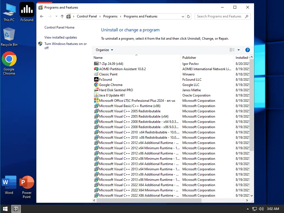This screenshot has width=284, height=213.
Task: Open more view options dropdown arrow
Action: point(238,50)
